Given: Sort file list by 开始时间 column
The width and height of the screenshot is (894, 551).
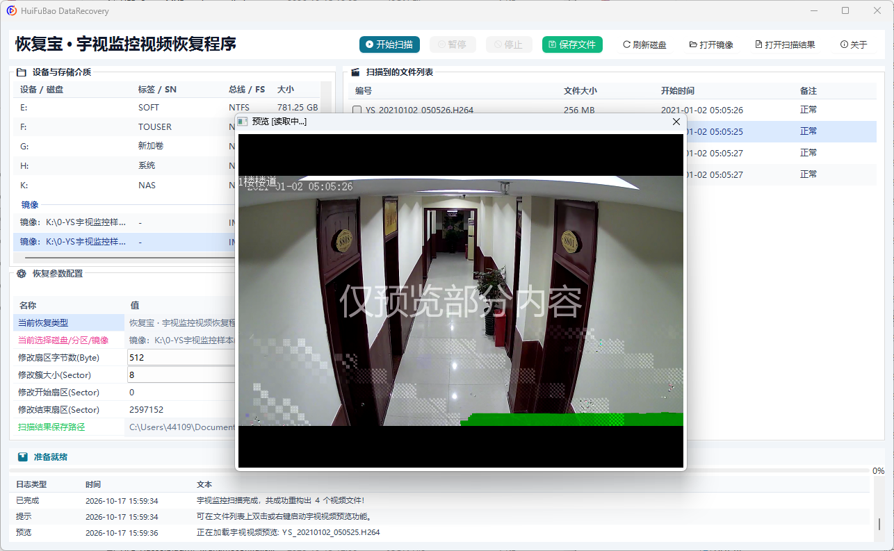Looking at the screenshot, I should click(678, 91).
